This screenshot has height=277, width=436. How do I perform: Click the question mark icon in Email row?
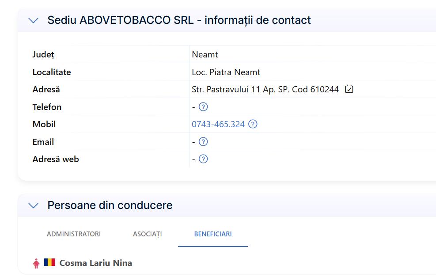click(x=203, y=142)
